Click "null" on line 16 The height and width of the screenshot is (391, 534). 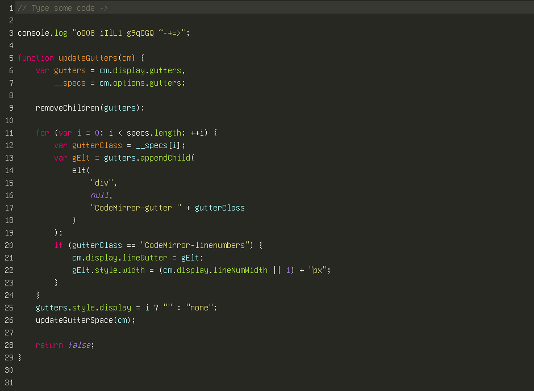tap(99, 195)
